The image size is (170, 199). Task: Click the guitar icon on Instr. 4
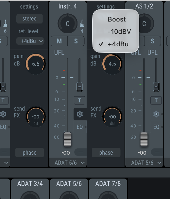pos(82,23)
